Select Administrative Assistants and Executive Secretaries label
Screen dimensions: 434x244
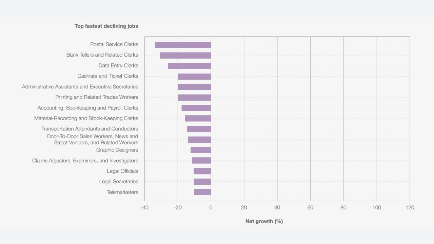(80, 87)
